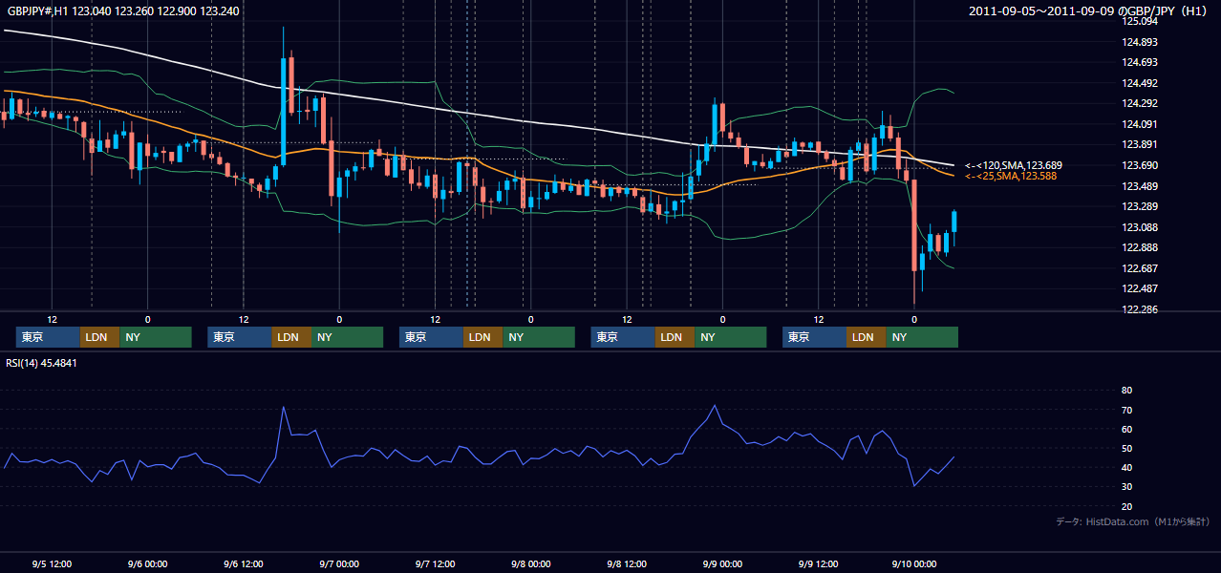The width and height of the screenshot is (1221, 573).
Task: Click the RSI scale value 30
Action: [x=1126, y=487]
